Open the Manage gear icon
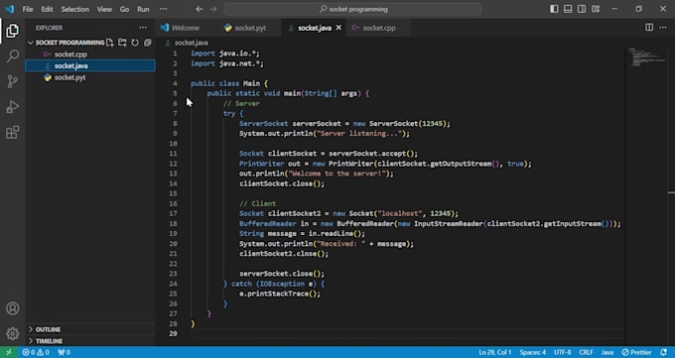 point(13,333)
